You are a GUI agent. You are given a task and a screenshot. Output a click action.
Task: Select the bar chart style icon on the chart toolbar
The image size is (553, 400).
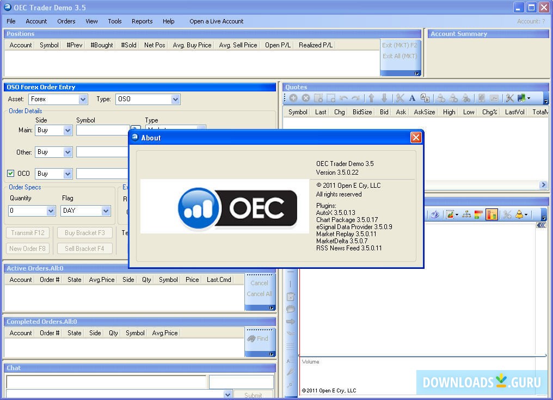[x=492, y=214]
